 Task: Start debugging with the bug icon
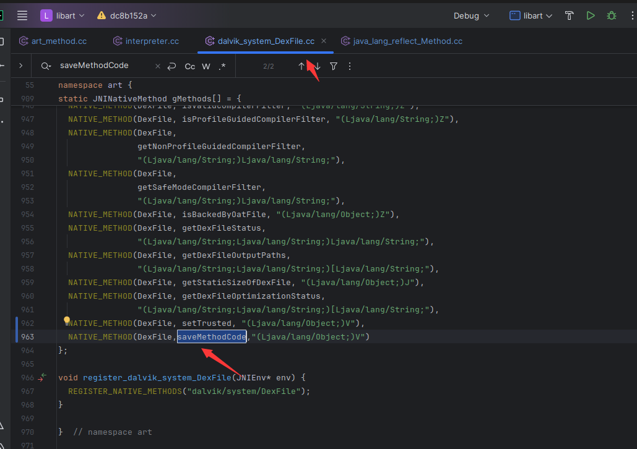612,15
